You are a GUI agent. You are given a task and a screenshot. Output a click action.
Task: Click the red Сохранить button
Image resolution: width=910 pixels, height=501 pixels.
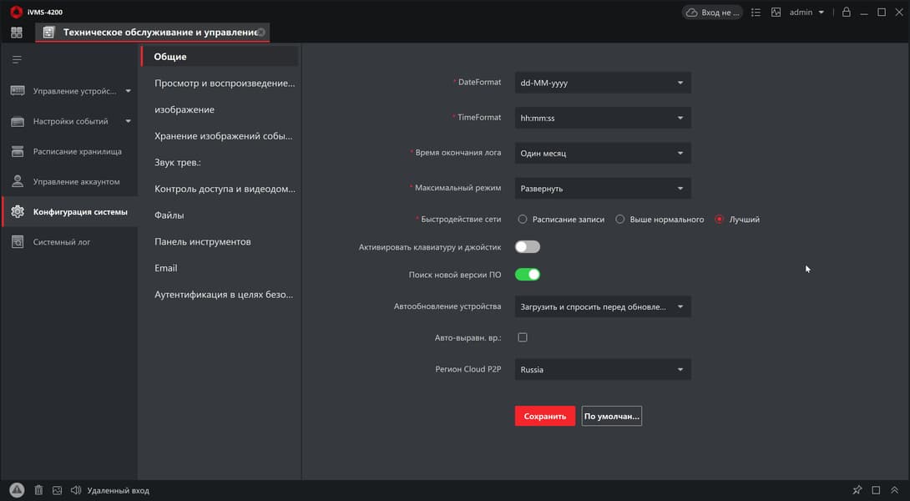click(x=544, y=416)
